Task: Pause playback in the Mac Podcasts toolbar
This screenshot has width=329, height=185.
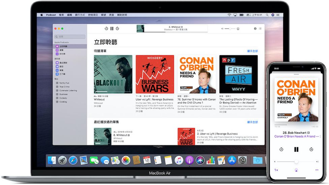Action: coord(112,29)
